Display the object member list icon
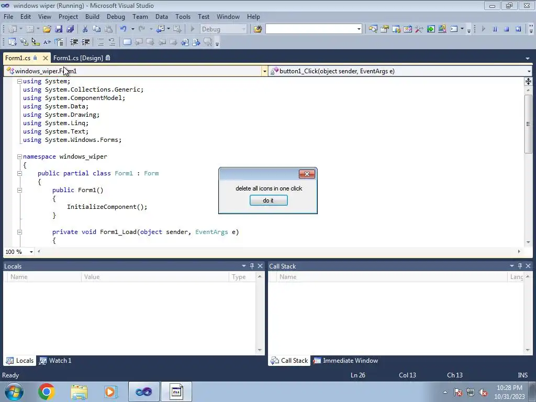The height and width of the screenshot is (402, 536). pos(13,42)
